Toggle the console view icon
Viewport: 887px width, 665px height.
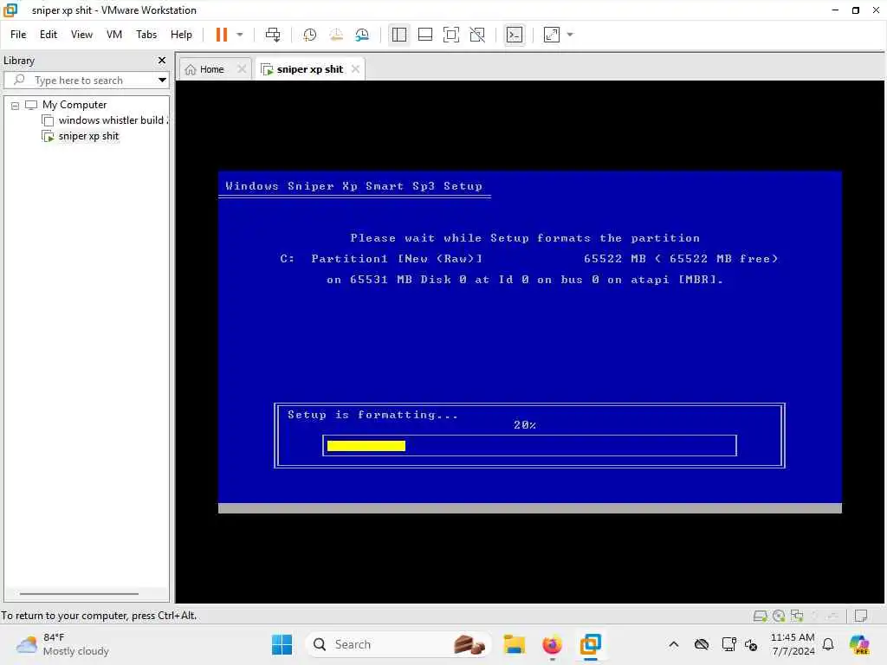click(x=515, y=35)
